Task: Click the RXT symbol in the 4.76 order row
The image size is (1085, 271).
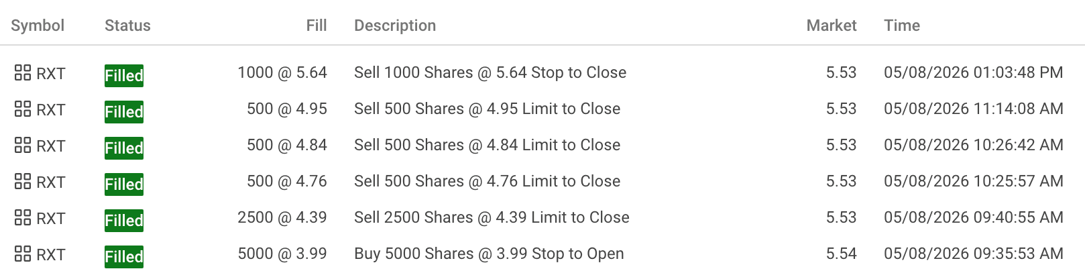Action: (x=51, y=182)
